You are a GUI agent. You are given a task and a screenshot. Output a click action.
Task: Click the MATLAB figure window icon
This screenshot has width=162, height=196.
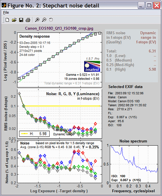point(4,6)
